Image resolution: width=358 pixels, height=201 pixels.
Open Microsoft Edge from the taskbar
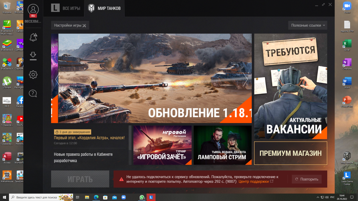(96, 197)
